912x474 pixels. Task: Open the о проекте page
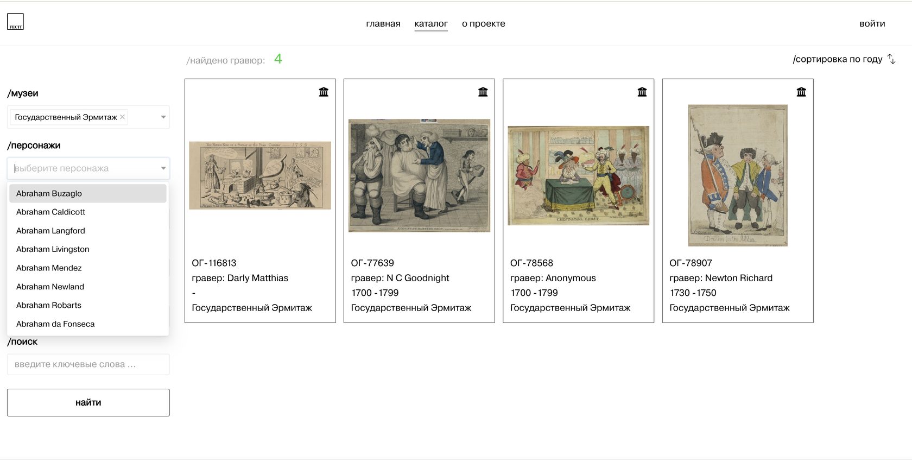[x=483, y=23]
